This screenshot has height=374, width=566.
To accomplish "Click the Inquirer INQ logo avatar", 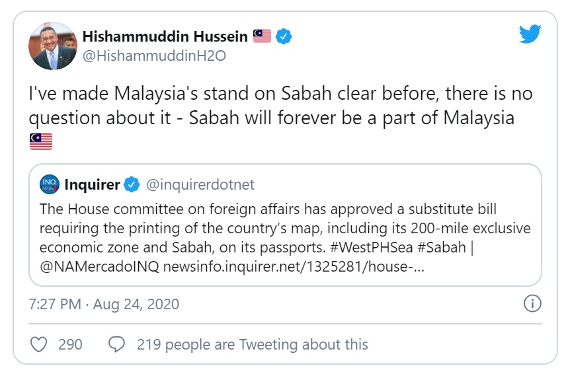I will pos(50,184).
